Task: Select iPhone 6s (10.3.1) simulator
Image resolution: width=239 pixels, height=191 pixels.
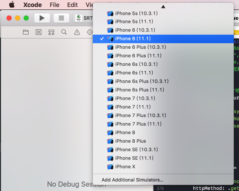Action: click(x=163, y=64)
